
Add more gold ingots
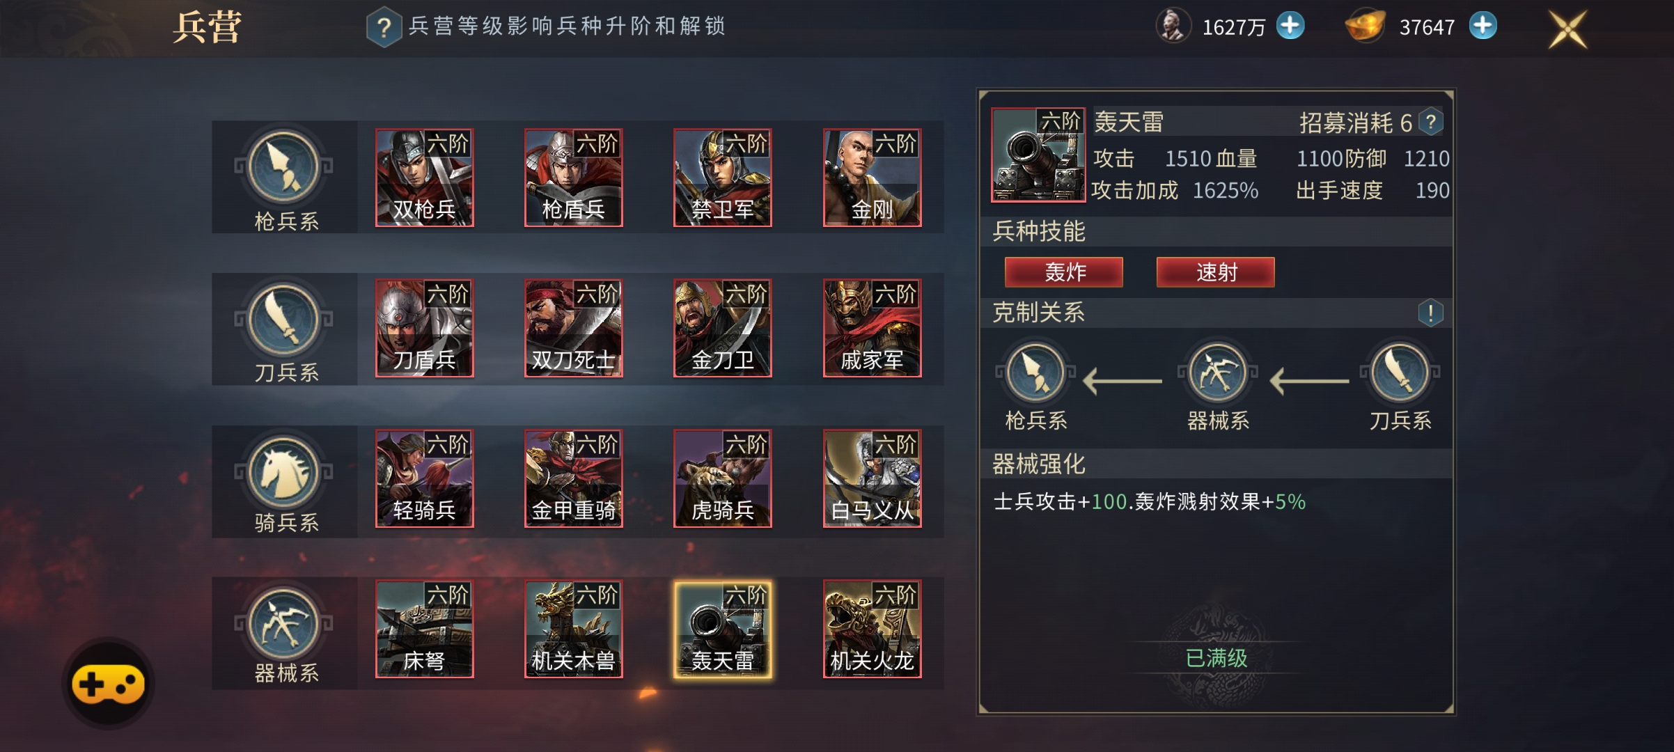[1483, 26]
